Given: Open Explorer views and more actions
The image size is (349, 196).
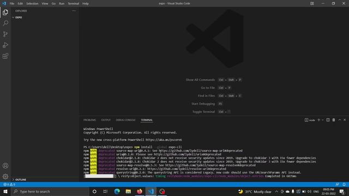Looking at the screenshot, I should pos(74,11).
